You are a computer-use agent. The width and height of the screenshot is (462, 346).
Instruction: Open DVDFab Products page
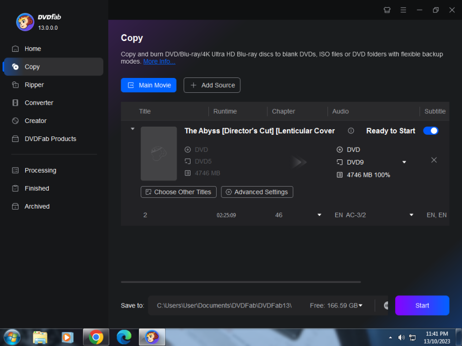pos(53,138)
